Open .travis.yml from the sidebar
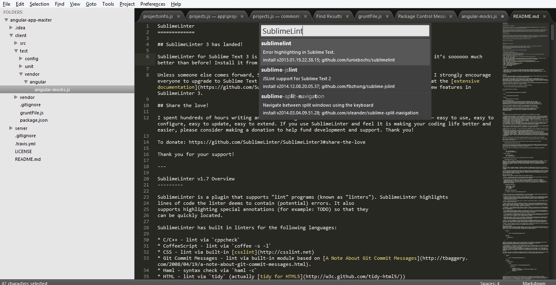The image size is (556, 285). pos(25,144)
